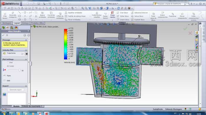Open the fourth manager panel tab
Image resolution: width=206 pixels, height=115 pixels.
tap(16, 28)
